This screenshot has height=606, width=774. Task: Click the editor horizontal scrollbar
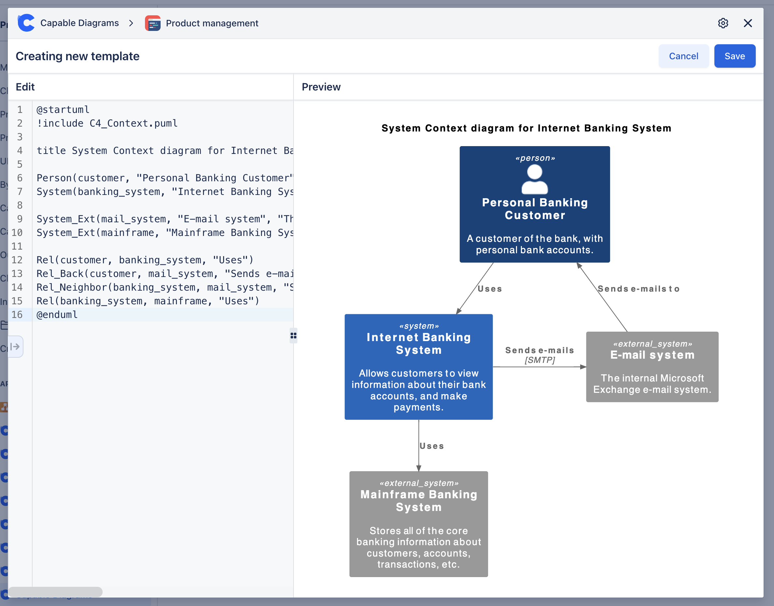pos(55,591)
